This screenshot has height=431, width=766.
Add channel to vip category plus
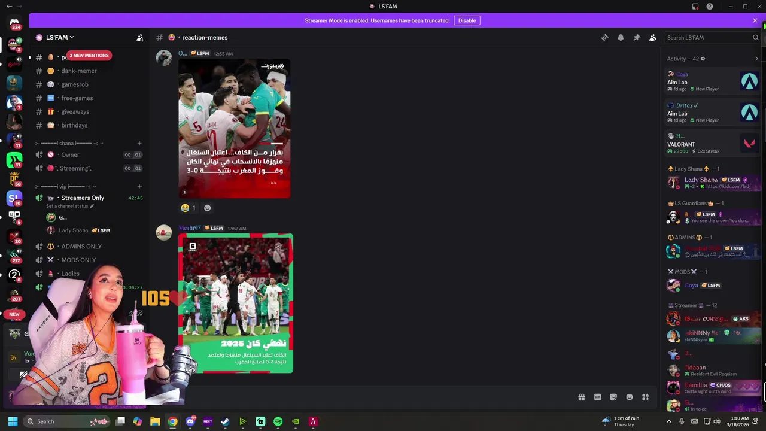tap(139, 187)
